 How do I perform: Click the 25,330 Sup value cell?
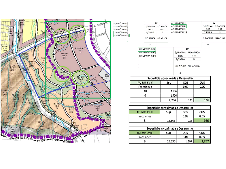[x=168, y=141]
